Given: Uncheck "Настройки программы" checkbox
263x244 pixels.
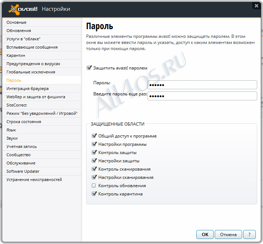Looking at the screenshot, I should 94,144.
